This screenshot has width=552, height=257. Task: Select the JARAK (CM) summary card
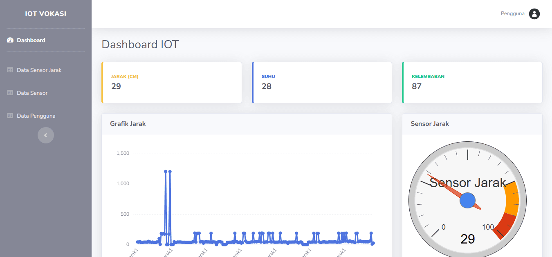coord(172,82)
